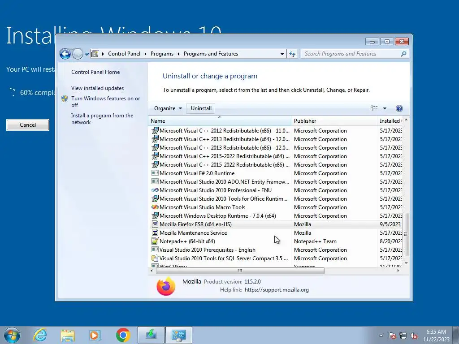
Task: Click the Uninstall toolbar button
Action: [201, 108]
